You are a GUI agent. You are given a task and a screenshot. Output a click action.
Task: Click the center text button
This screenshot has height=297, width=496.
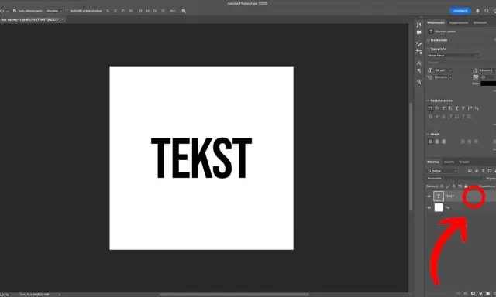(437, 142)
